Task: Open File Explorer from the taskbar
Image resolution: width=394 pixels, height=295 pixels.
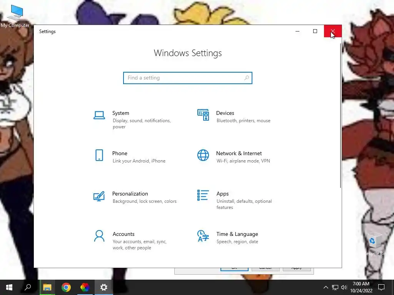Action: pyautogui.click(x=47, y=287)
